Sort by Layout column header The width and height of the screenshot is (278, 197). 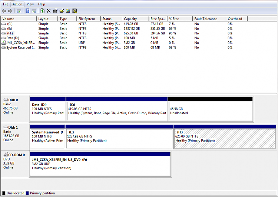tap(47, 19)
